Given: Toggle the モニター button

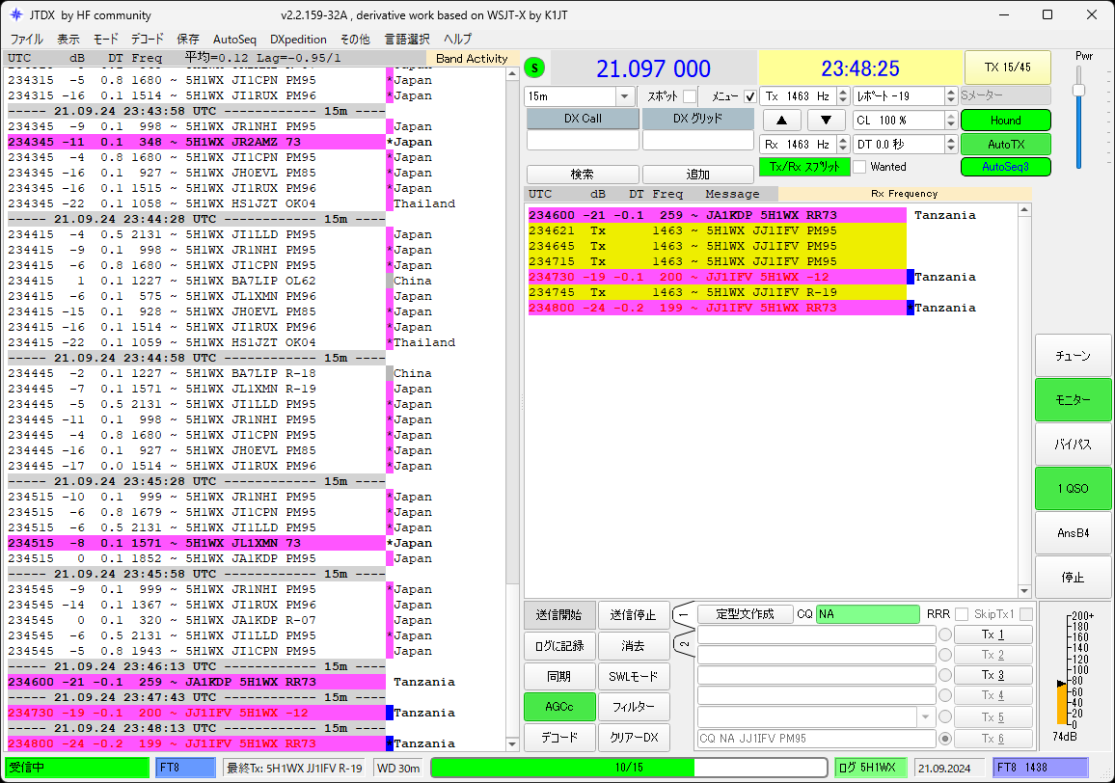Looking at the screenshot, I should [x=1074, y=399].
